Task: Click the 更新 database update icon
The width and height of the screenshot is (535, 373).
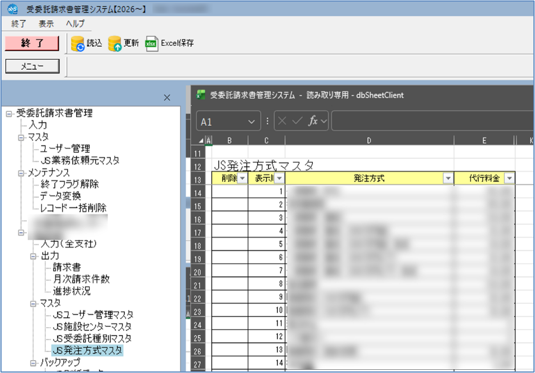Action: coord(115,44)
